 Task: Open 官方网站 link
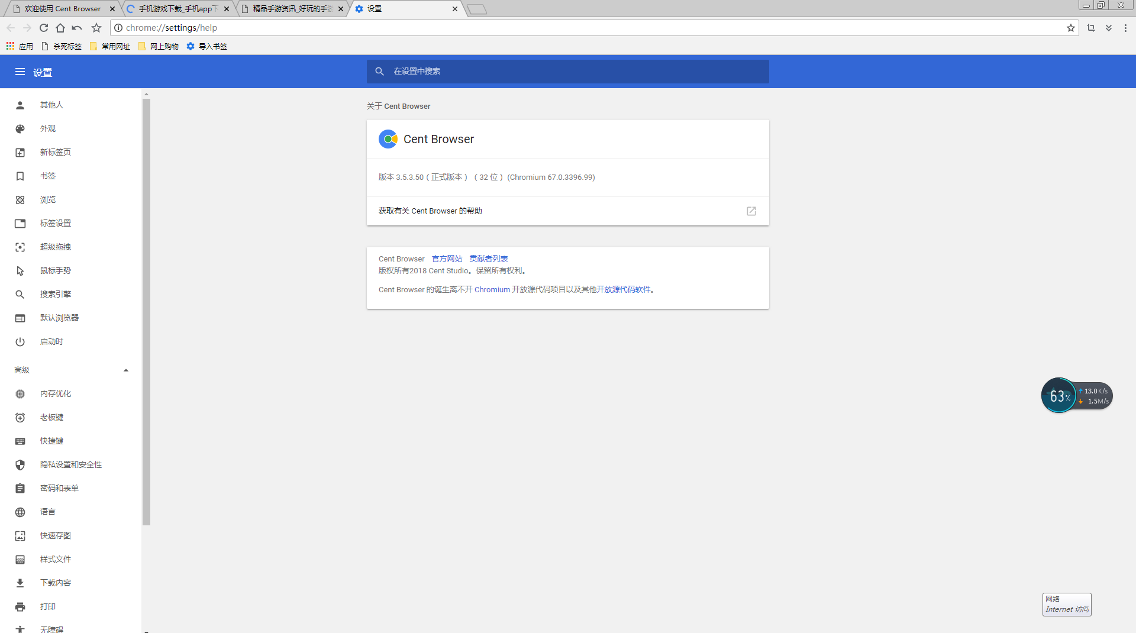447,259
